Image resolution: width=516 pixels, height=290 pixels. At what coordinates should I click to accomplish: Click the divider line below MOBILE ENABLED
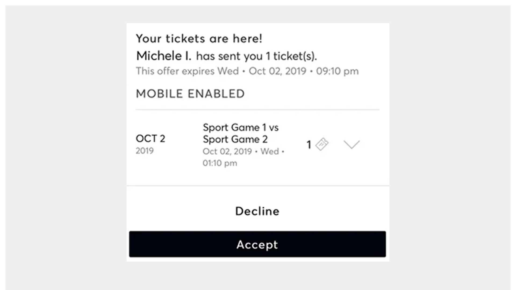(257, 110)
